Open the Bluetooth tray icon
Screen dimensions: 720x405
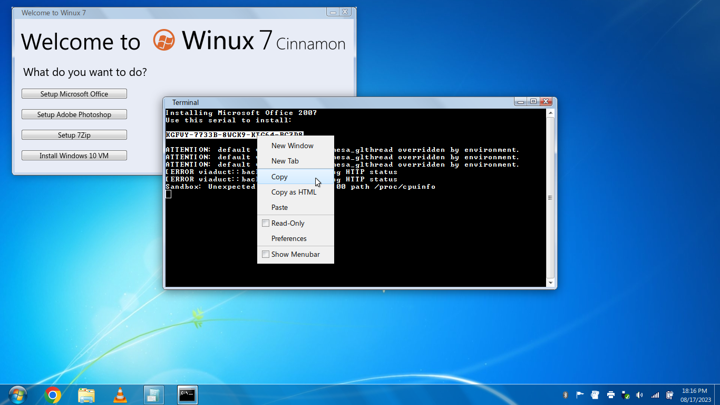point(565,394)
